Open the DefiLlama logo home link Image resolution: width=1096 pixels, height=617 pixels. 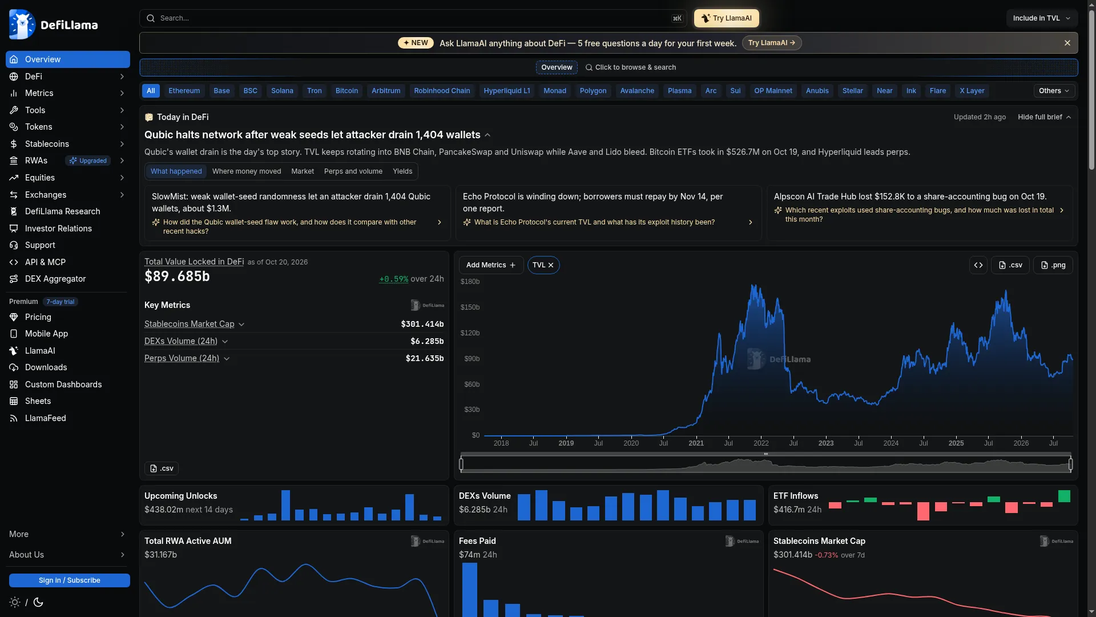pos(54,25)
